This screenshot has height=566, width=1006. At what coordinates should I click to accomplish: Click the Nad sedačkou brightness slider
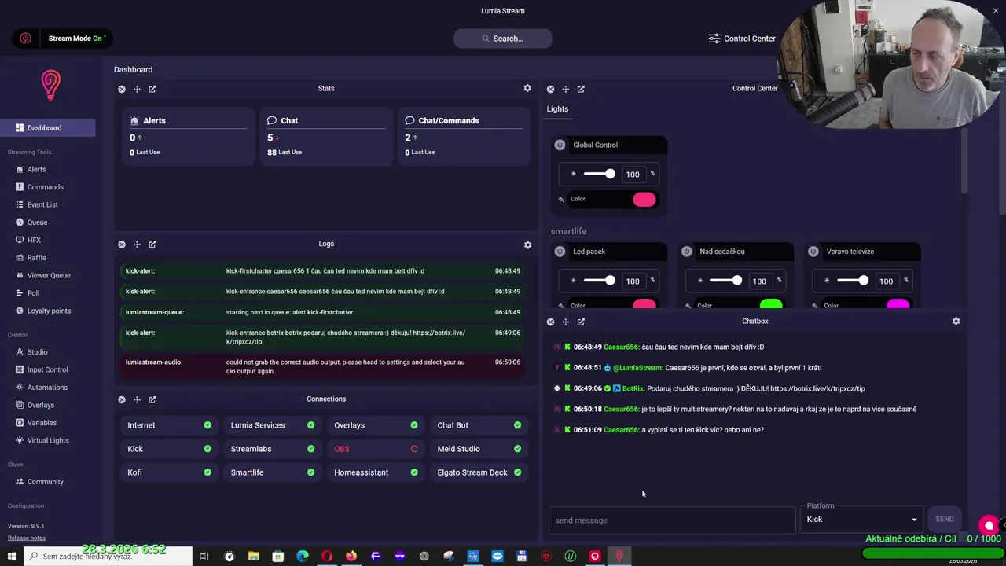[725, 281]
